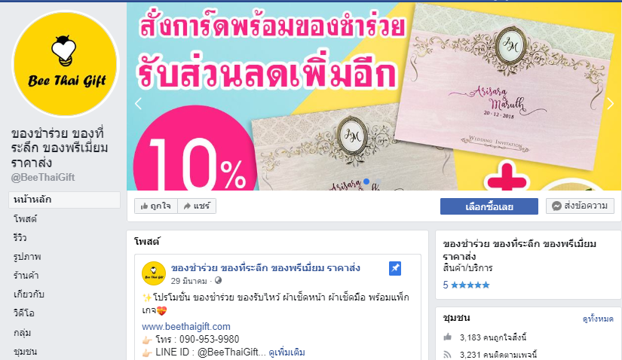The height and width of the screenshot is (360, 622).
Task: Click the pinned post pin icon
Action: click(x=395, y=268)
